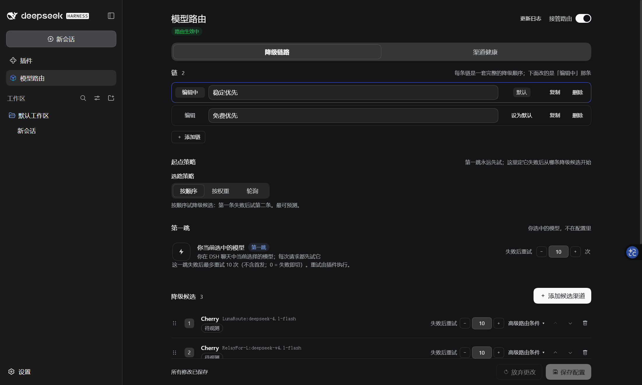This screenshot has height=385, width=642.
Task: Grab drag handle of candidate 2
Action: (x=174, y=352)
